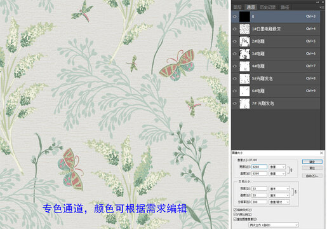Screen dimensions: 327x229
Task: Open resolution unit dropdown (像素/英寸)
Action: pyautogui.click(x=279, y=202)
